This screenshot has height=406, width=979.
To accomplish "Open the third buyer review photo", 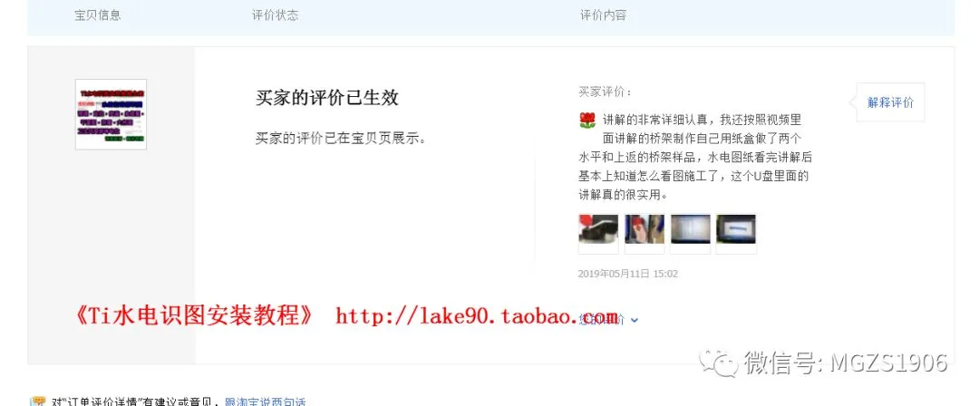I will coord(690,234).
